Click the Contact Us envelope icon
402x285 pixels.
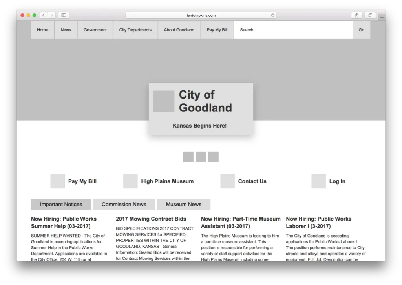[227, 181]
